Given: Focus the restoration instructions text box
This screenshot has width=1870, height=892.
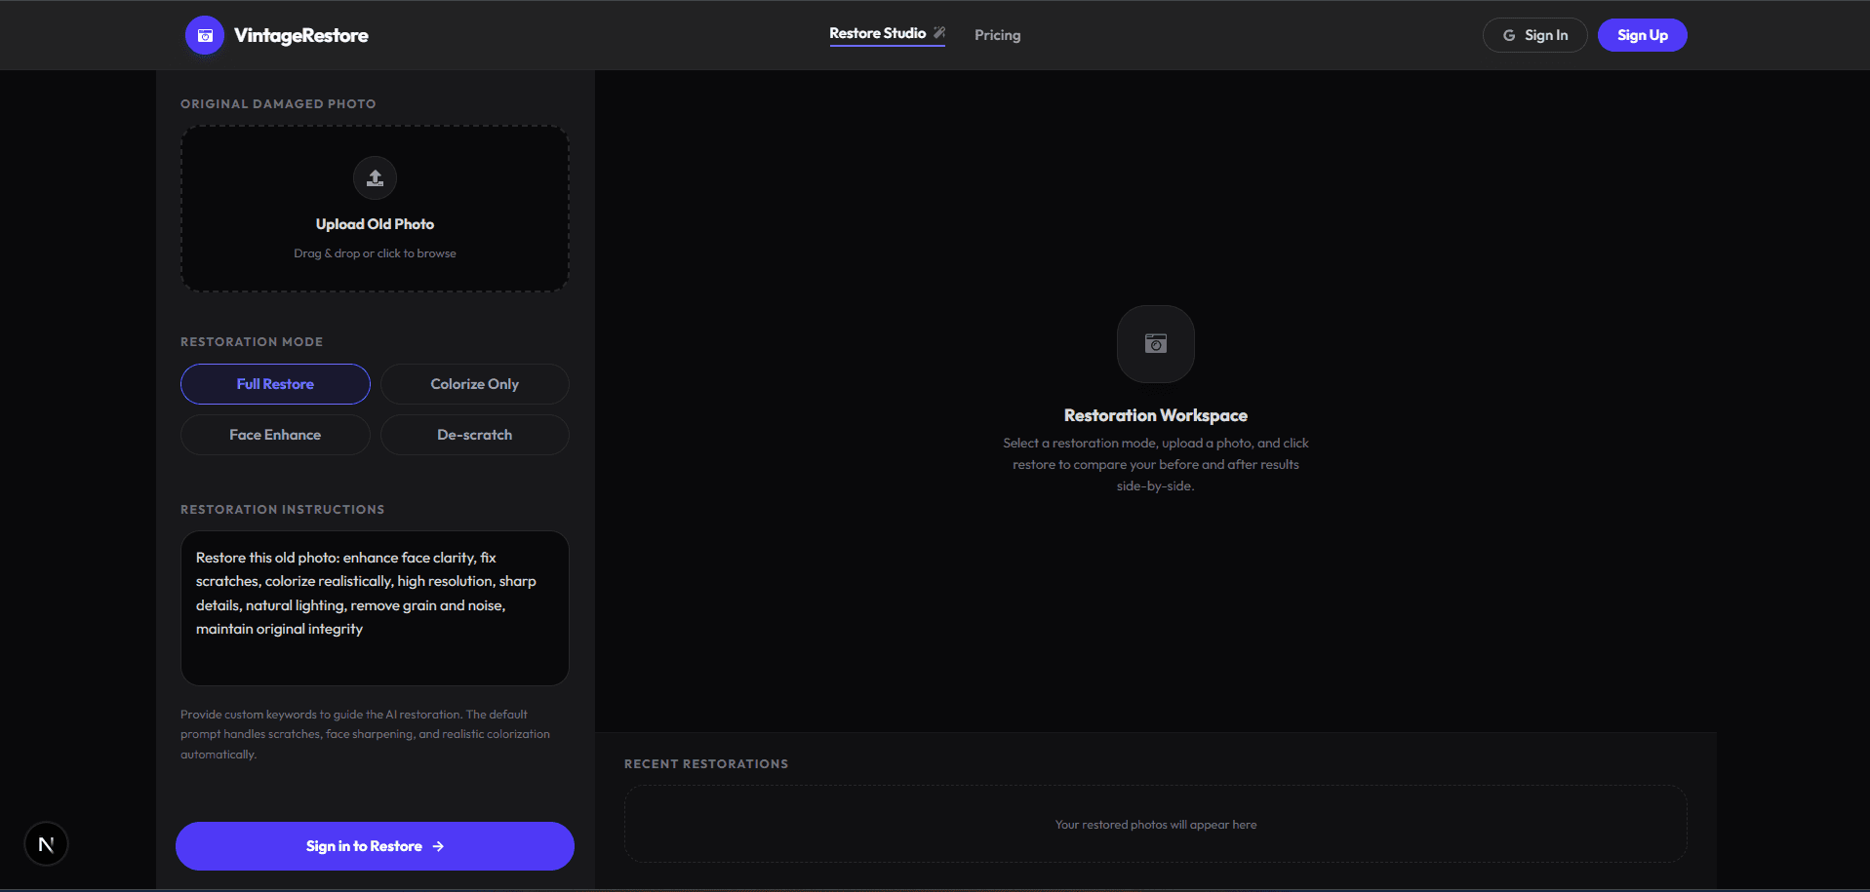Looking at the screenshot, I should point(375,608).
